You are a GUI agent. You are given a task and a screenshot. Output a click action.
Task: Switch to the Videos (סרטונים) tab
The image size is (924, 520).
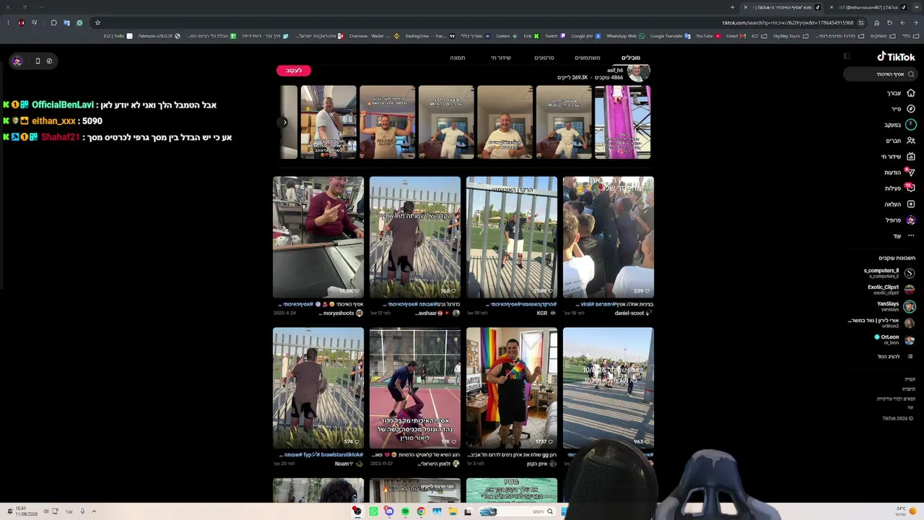pyautogui.click(x=544, y=58)
